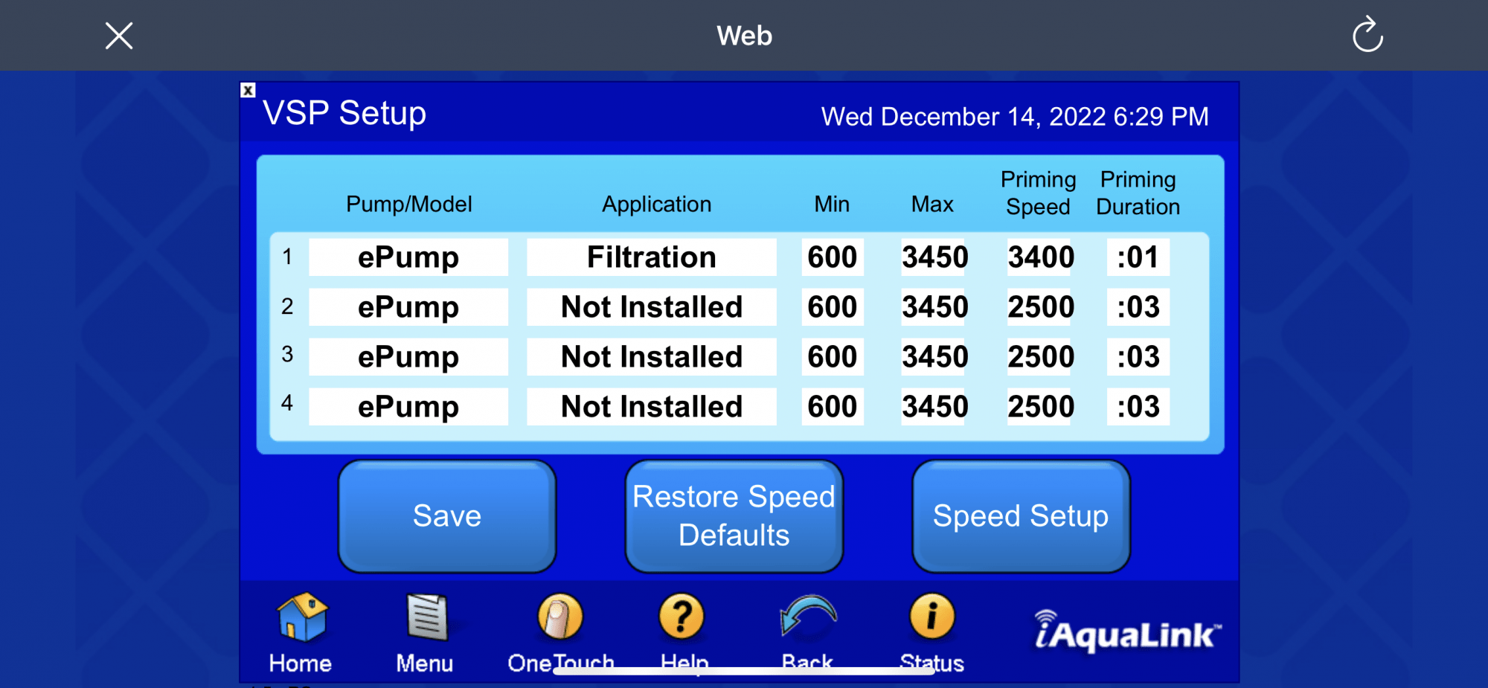Screen dimensions: 1488x688
Task: Change pump 3 Not Installed application
Action: point(652,357)
